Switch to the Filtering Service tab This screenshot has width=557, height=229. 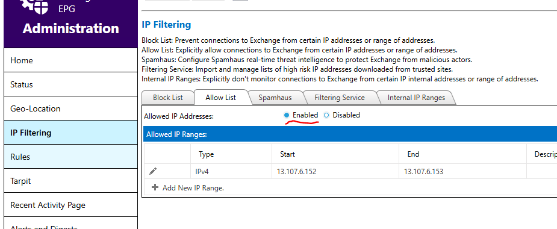(x=339, y=98)
